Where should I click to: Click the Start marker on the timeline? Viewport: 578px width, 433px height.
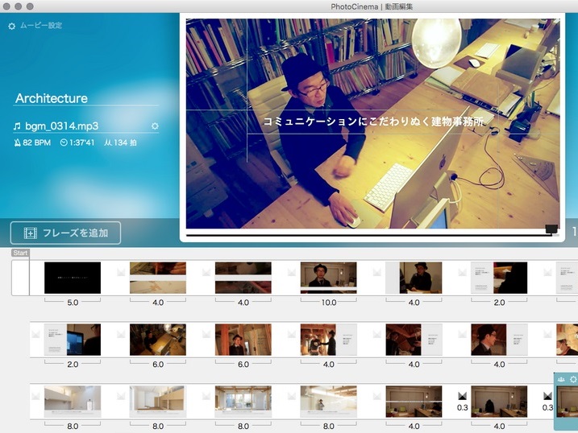coord(20,254)
